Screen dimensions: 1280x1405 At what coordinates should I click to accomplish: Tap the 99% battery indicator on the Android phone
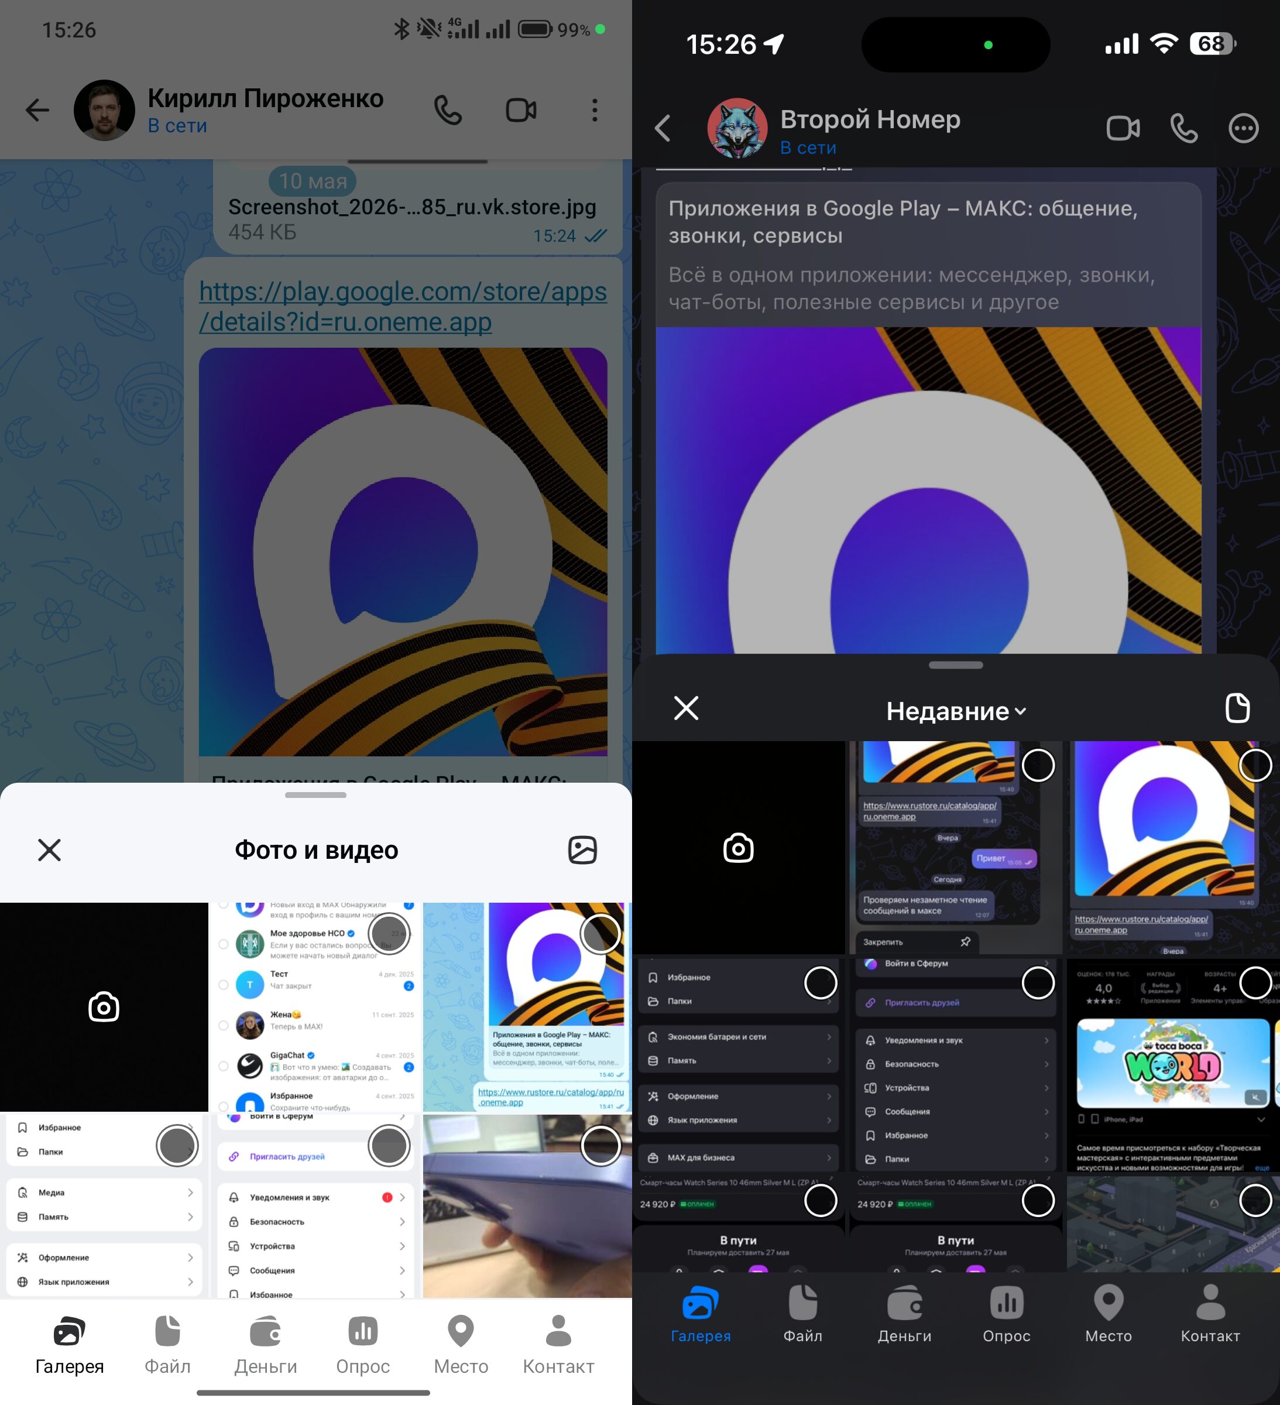(554, 30)
